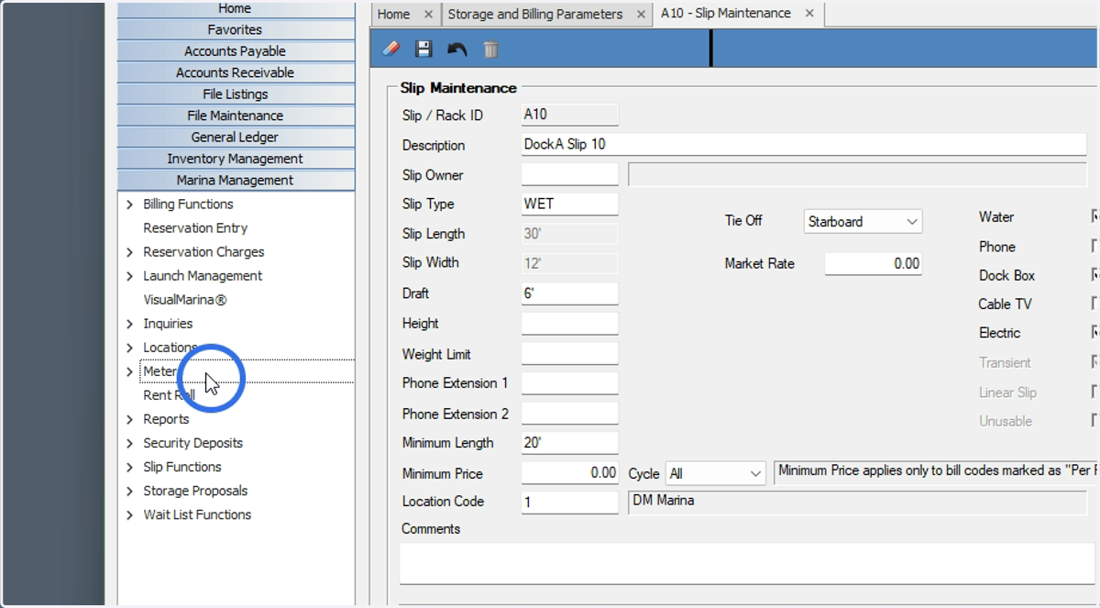Toggle the Linear Slip checkbox
This screenshot has width=1100, height=608.
click(1095, 392)
